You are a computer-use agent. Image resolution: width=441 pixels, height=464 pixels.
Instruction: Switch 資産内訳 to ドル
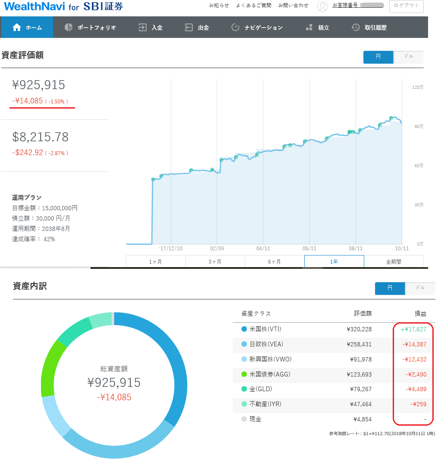tap(420, 288)
